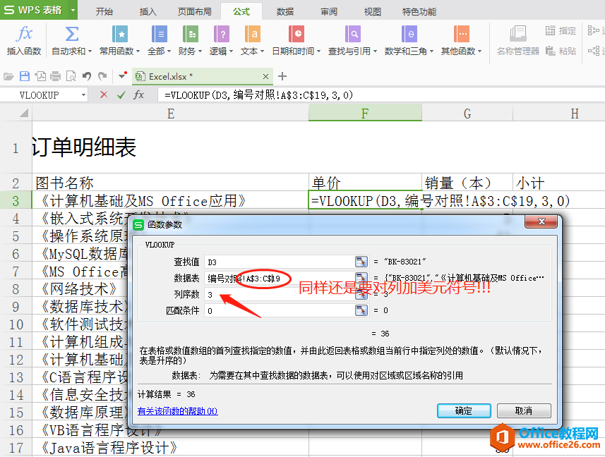Click into the 列序数 input field
Image resolution: width=605 pixels, height=457 pixels.
point(280,294)
